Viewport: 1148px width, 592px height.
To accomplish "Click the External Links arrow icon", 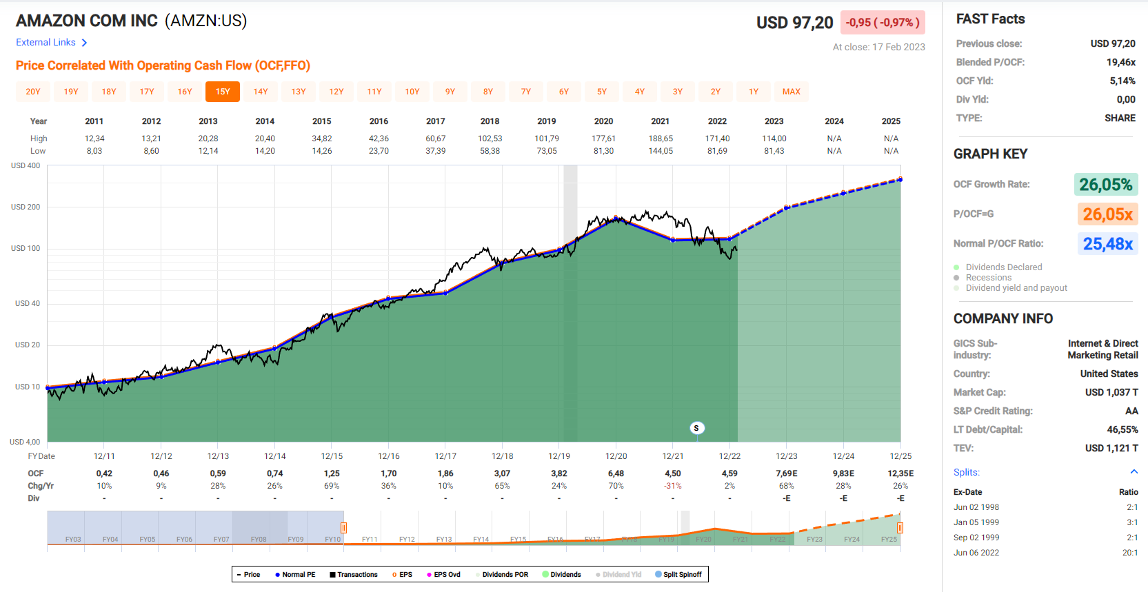I will tap(84, 43).
